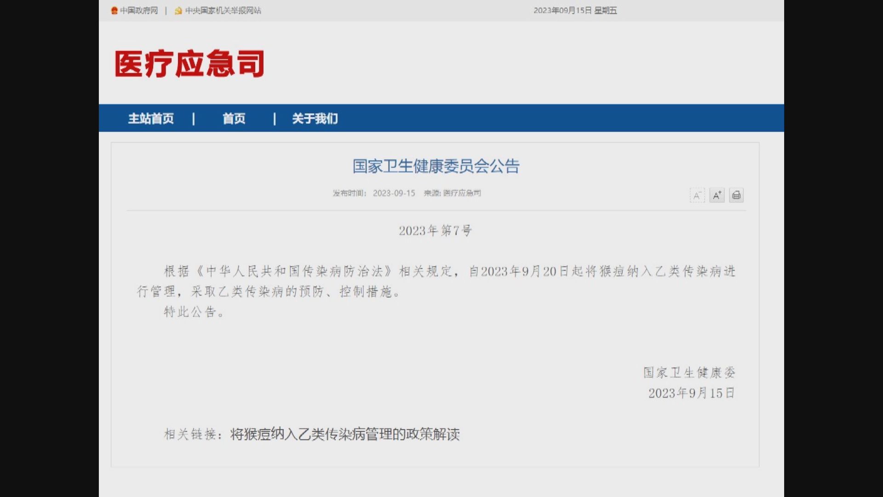Click the publish date 2023-09-15
Image resolution: width=883 pixels, height=497 pixels.
click(394, 193)
